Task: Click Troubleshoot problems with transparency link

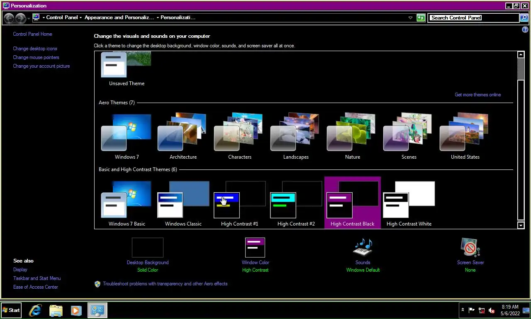Action: pos(165,284)
